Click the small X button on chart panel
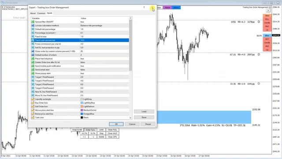Screen dimensions: 282x159 268,11
